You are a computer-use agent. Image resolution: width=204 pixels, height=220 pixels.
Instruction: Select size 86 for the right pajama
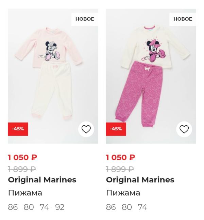coord(111,207)
